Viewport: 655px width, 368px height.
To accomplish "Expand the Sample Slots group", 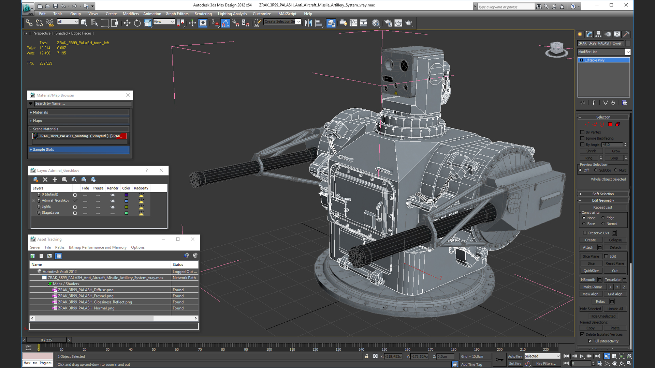I will pyautogui.click(x=79, y=149).
